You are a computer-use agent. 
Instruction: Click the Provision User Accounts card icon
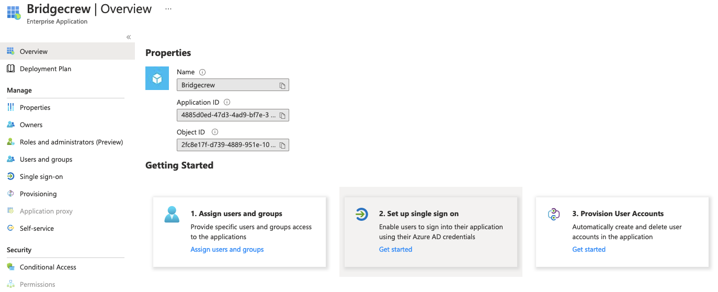click(554, 214)
